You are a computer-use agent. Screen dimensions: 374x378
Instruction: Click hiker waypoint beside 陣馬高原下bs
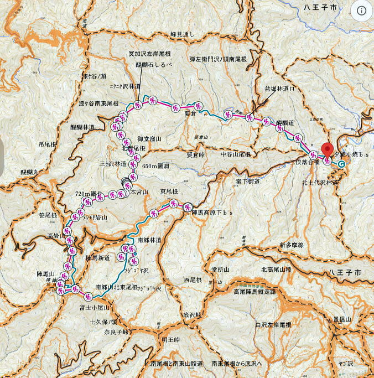point(188,208)
